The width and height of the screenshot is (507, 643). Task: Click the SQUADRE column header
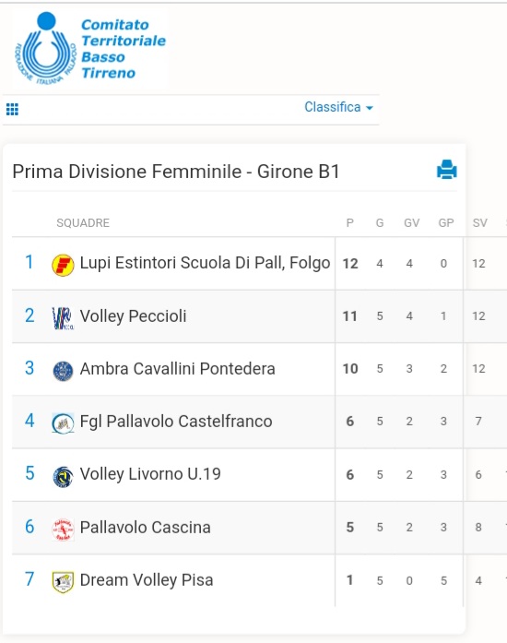pyautogui.click(x=83, y=222)
